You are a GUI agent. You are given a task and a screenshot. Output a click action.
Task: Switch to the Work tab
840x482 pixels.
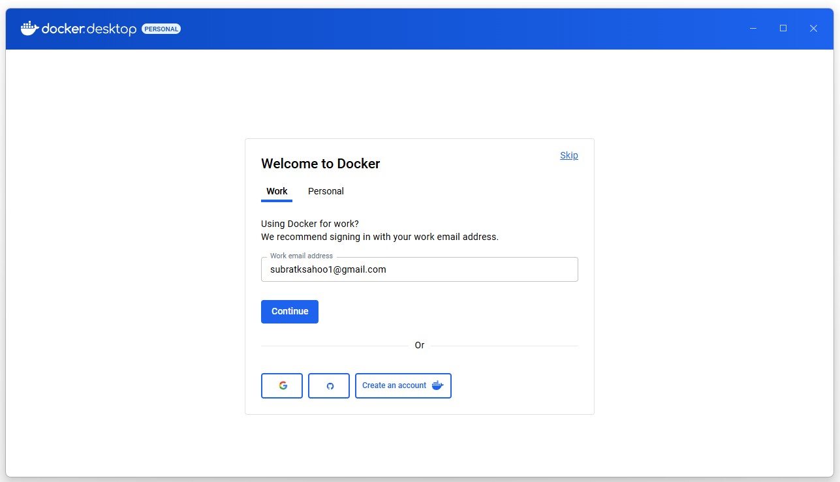pos(277,191)
